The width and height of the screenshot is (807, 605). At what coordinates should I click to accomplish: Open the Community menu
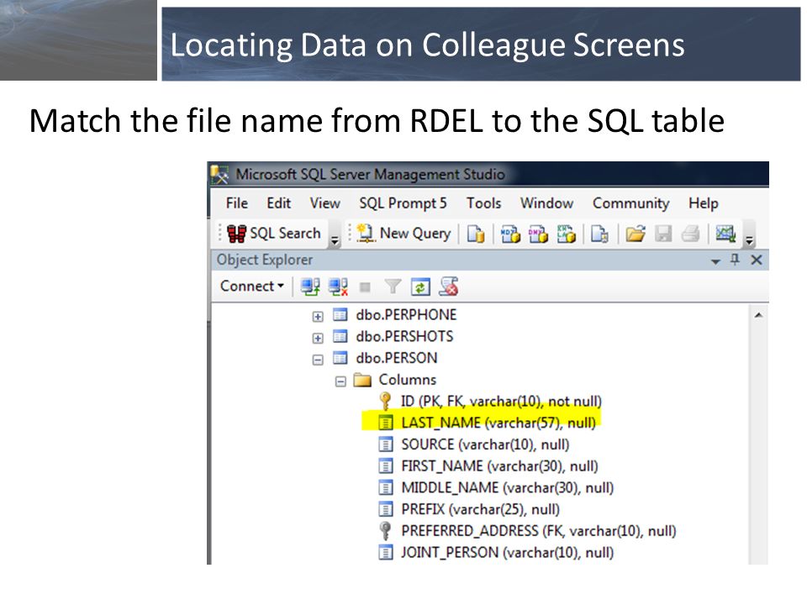631,203
